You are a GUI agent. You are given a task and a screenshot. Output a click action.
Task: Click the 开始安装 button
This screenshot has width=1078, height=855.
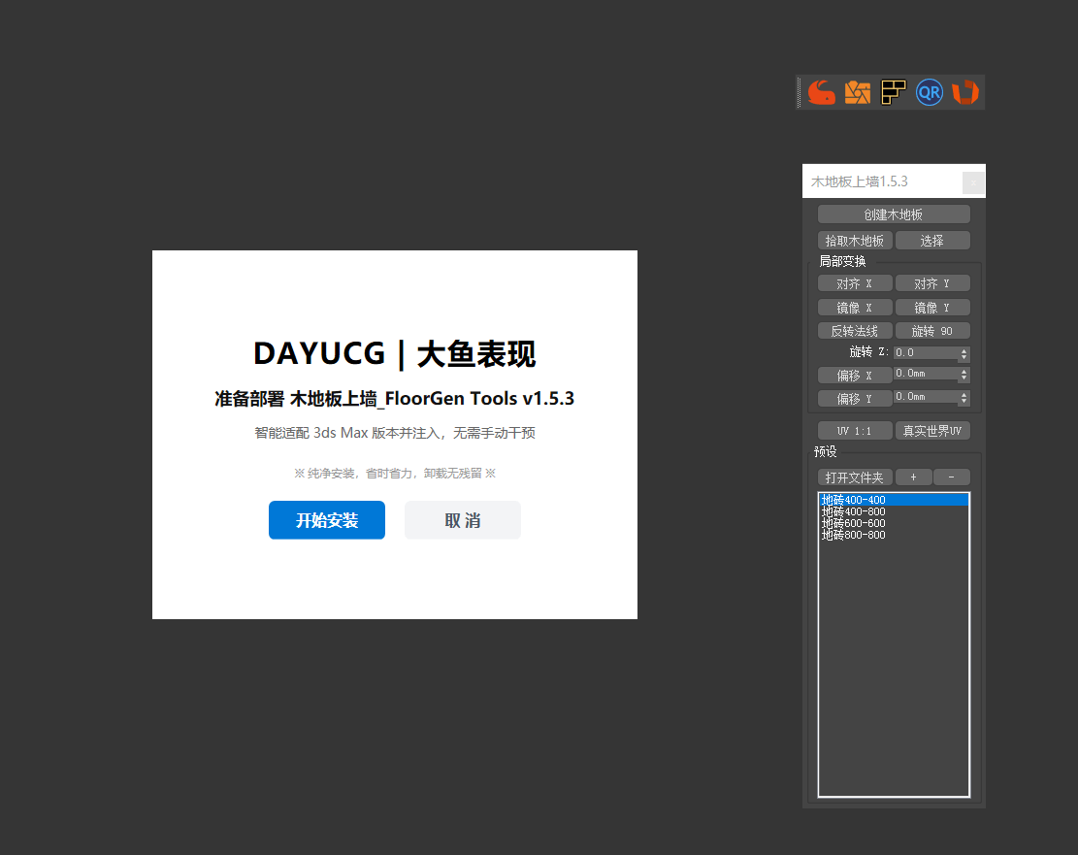point(327,520)
